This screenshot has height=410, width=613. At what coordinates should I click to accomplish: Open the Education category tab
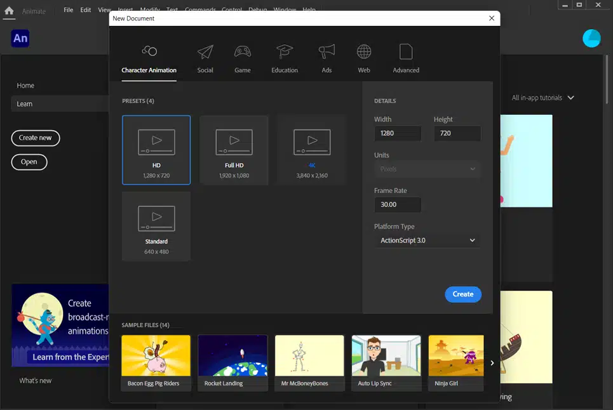[x=285, y=59]
